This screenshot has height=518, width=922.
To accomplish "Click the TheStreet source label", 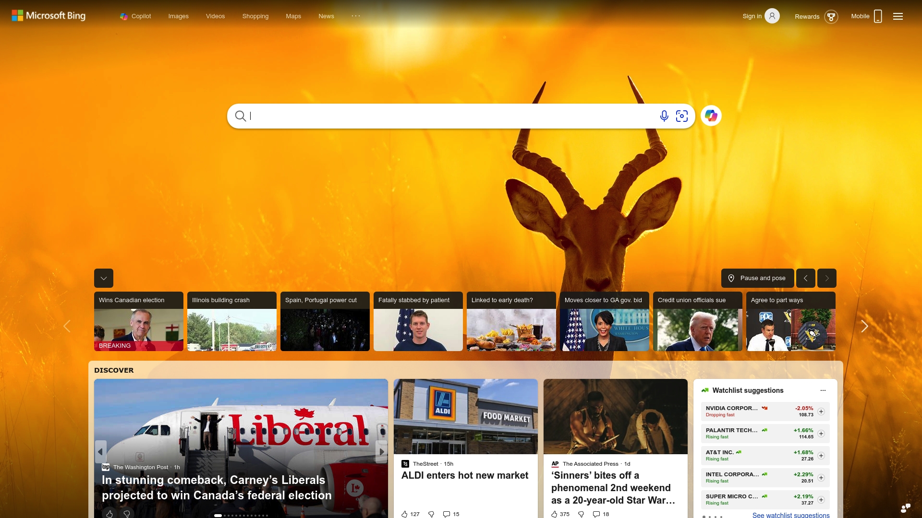I will point(425,464).
